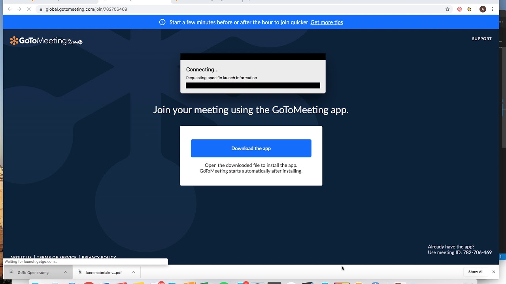Image resolution: width=506 pixels, height=284 pixels.
Task: Open the SUPPORT link
Action: [481, 39]
